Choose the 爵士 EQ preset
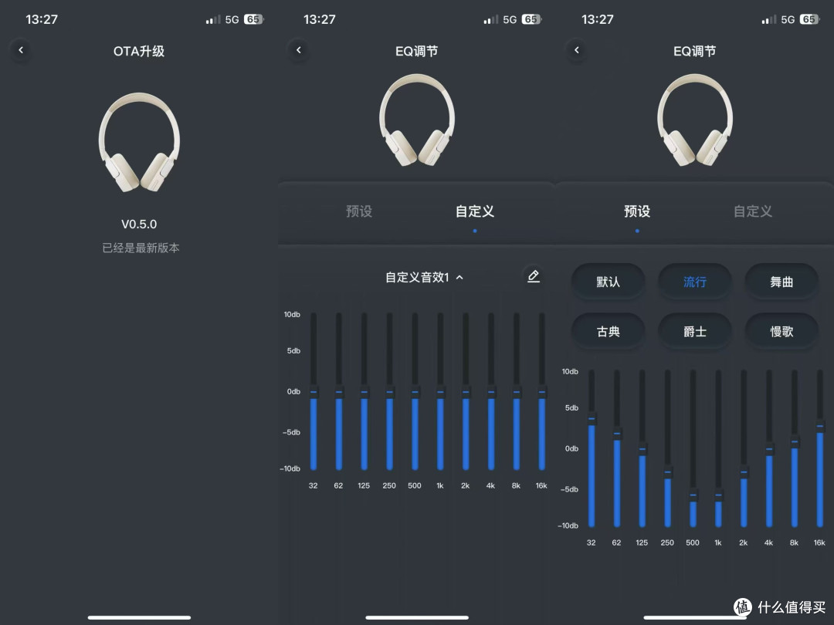834x625 pixels. pos(695,332)
